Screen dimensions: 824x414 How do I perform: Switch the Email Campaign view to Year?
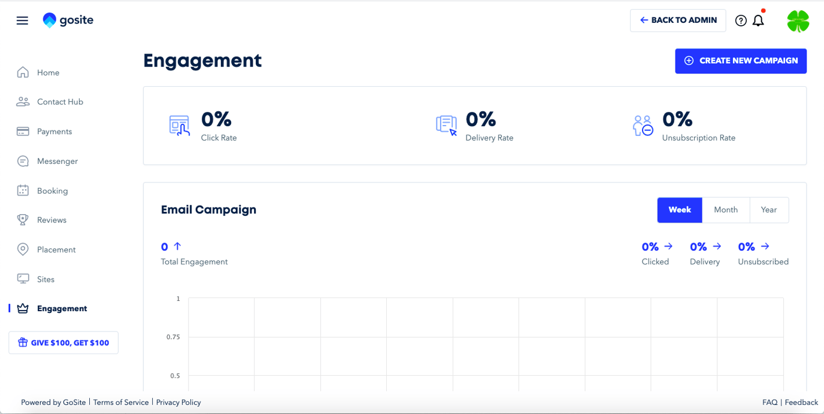(x=769, y=209)
